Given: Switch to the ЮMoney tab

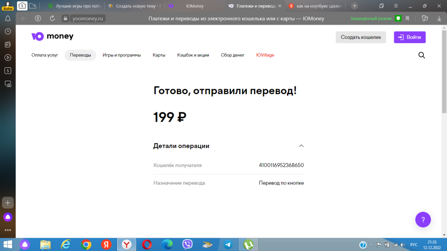Looking at the screenshot, I should coord(195,6).
